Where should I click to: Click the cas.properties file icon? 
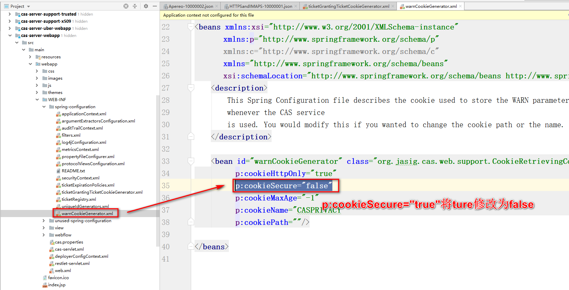point(52,242)
